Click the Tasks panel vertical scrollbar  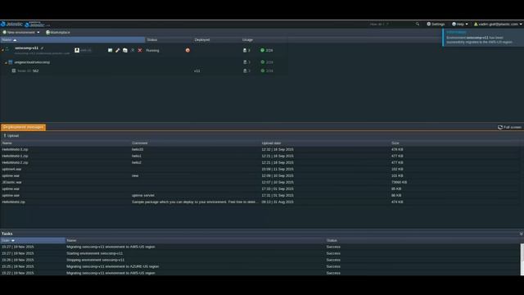coord(522,260)
